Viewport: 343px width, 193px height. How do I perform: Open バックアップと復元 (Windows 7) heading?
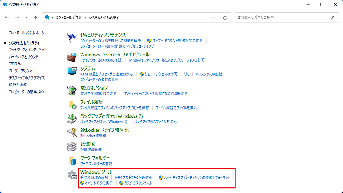coord(111,116)
